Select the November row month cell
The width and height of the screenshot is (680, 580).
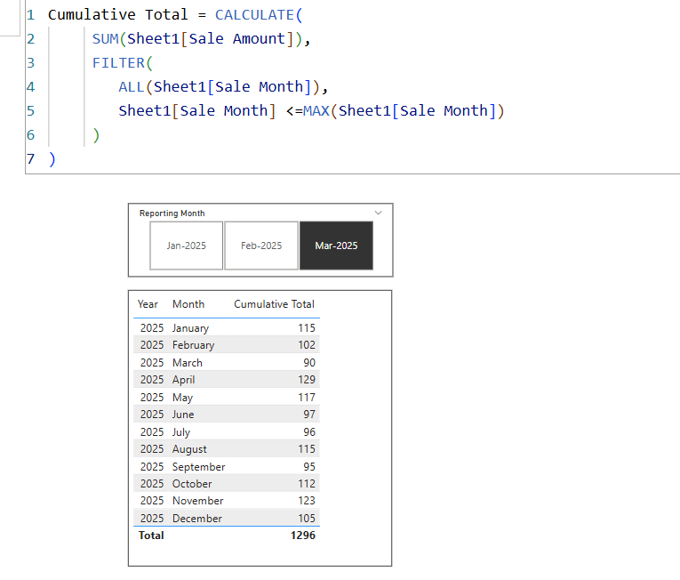197,501
